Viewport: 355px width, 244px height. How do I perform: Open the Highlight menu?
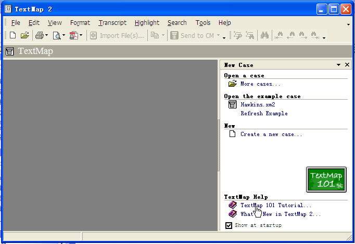147,23
